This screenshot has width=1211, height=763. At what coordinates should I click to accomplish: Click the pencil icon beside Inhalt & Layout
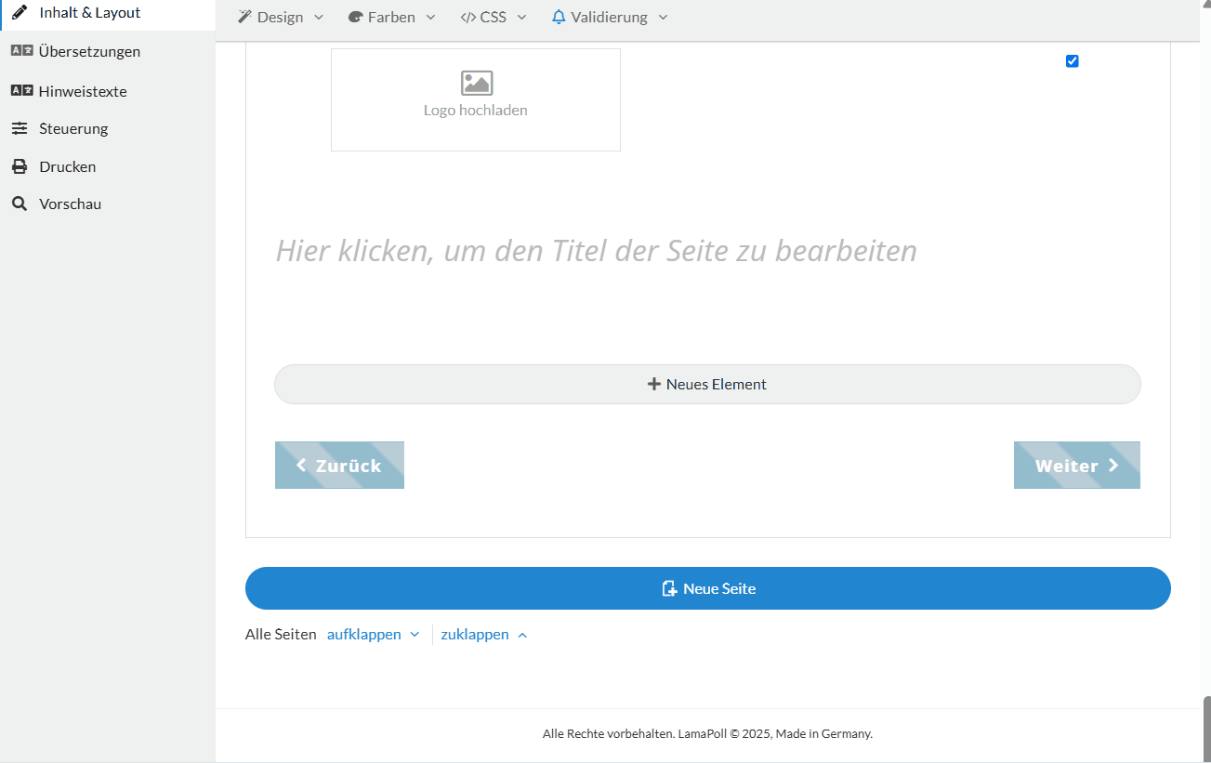[x=20, y=13]
